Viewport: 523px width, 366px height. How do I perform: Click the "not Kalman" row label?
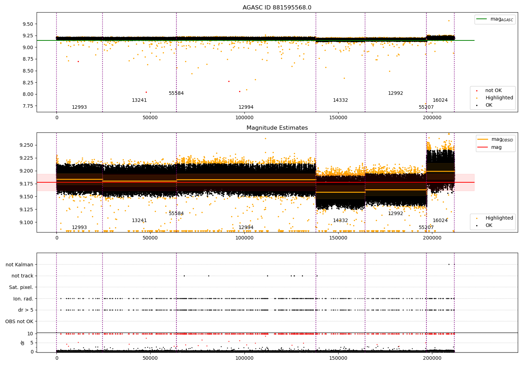pyautogui.click(x=20, y=265)
